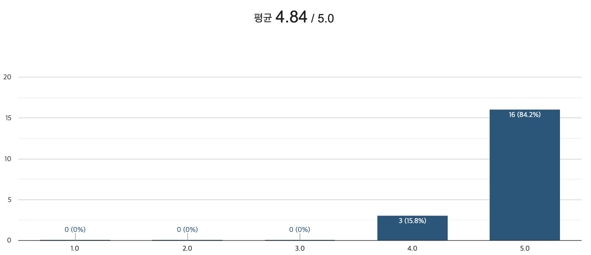Click the "평균" heading label
Viewport: 591px width, 255px height.
pos(263,18)
